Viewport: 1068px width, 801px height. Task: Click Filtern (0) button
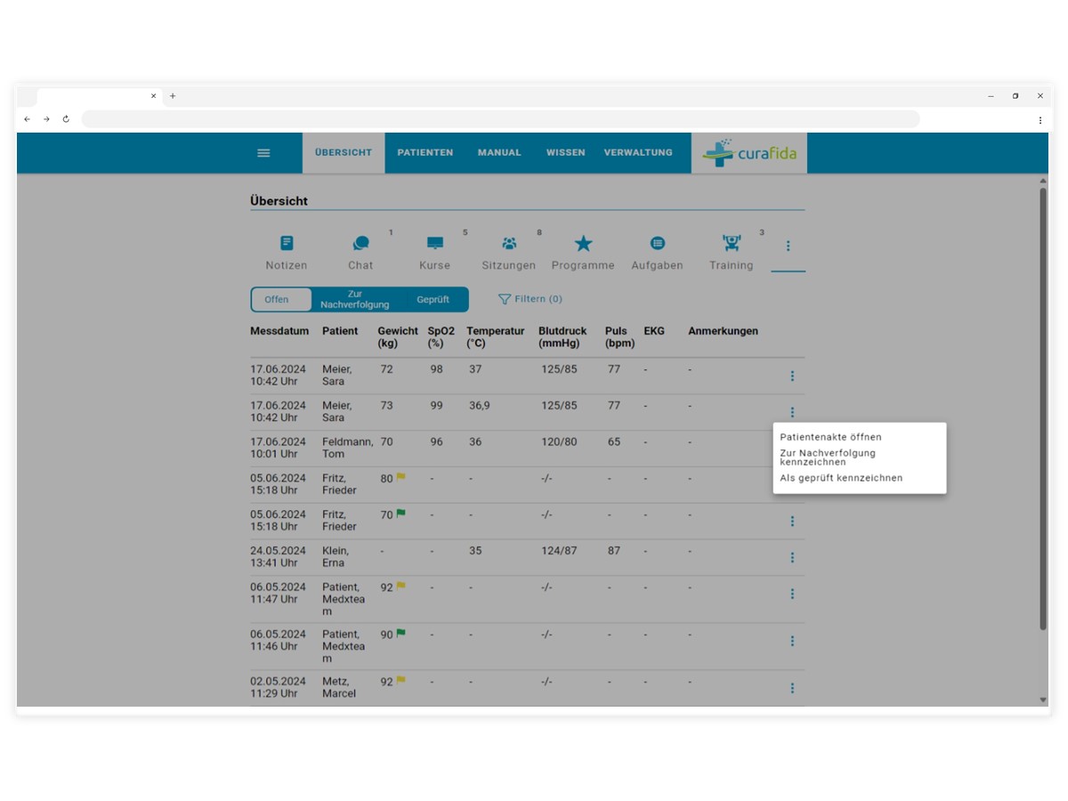point(530,299)
